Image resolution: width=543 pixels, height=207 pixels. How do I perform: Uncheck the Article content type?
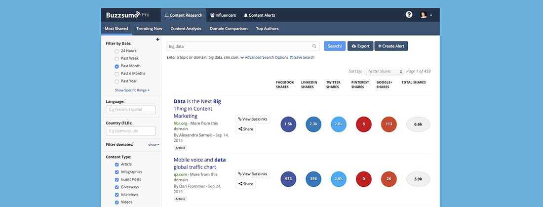[116, 165]
